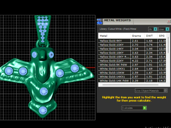Select the White Gold:10KW row
Viewport: 171px width, 128px height.
coord(132,73)
